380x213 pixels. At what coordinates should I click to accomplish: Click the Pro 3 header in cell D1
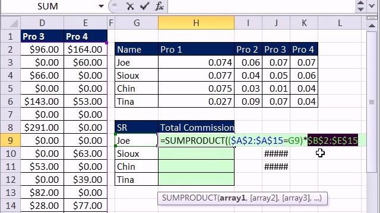[x=42, y=37]
